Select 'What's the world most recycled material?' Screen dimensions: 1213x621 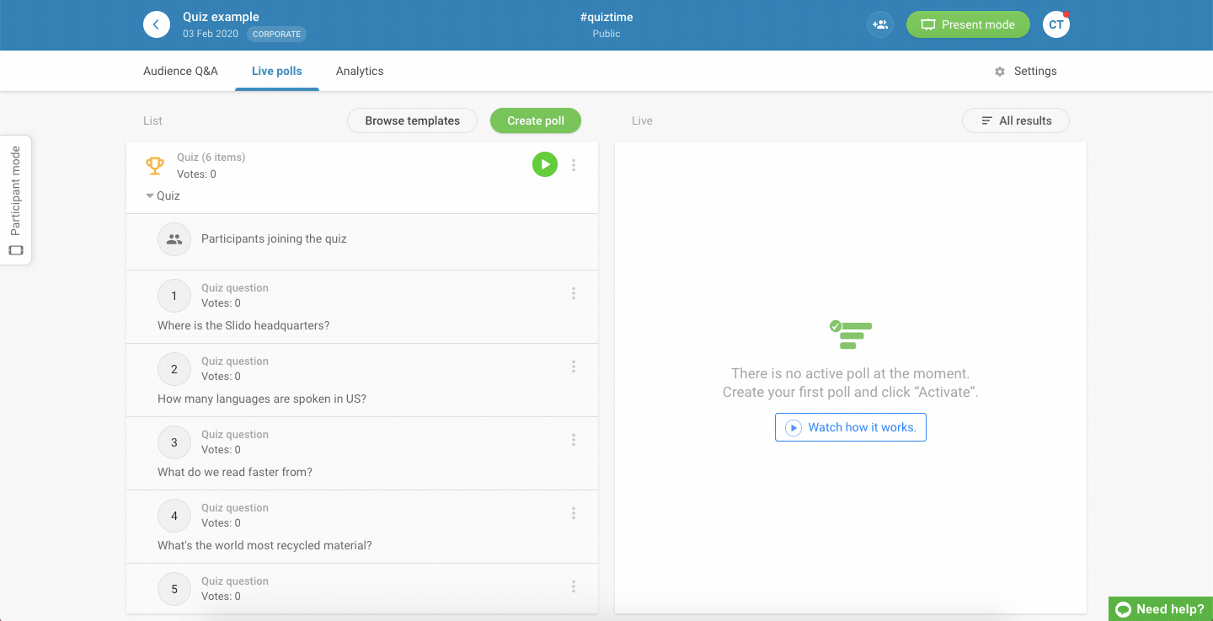[265, 545]
